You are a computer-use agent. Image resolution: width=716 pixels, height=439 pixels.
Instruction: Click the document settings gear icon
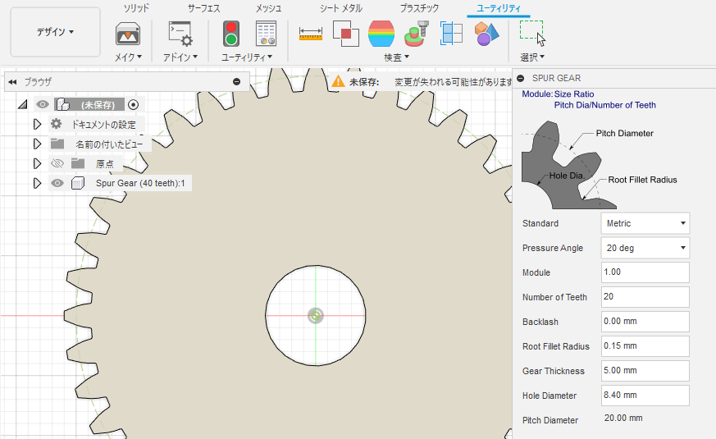56,124
